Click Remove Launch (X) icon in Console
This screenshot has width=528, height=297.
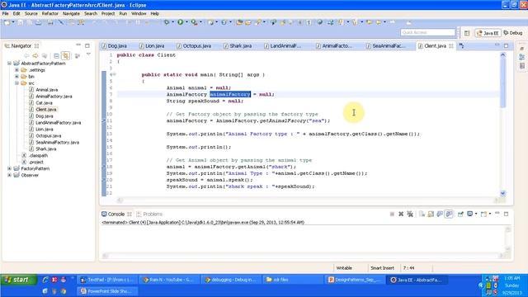[401, 214]
